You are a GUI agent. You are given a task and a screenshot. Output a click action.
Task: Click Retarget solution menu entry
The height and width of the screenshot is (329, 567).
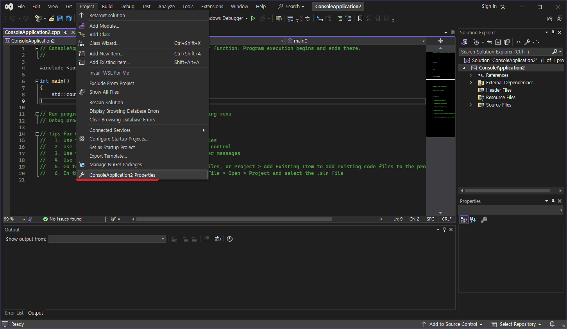(x=142, y=16)
